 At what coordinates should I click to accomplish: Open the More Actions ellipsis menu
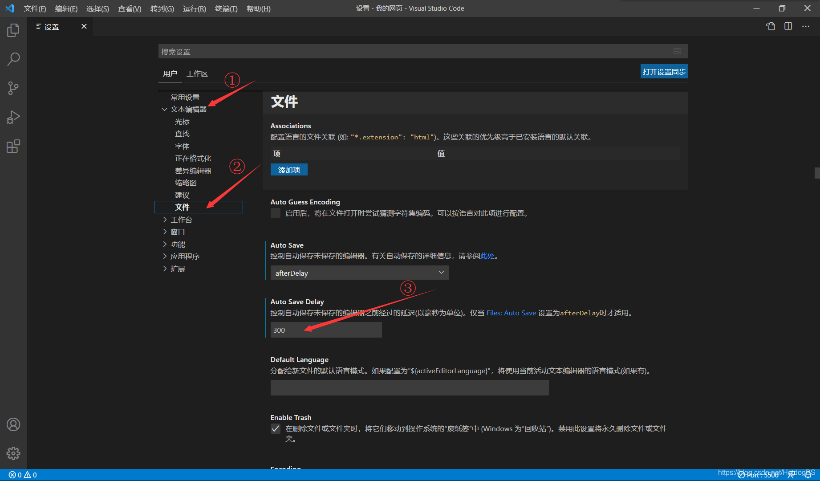tap(806, 26)
